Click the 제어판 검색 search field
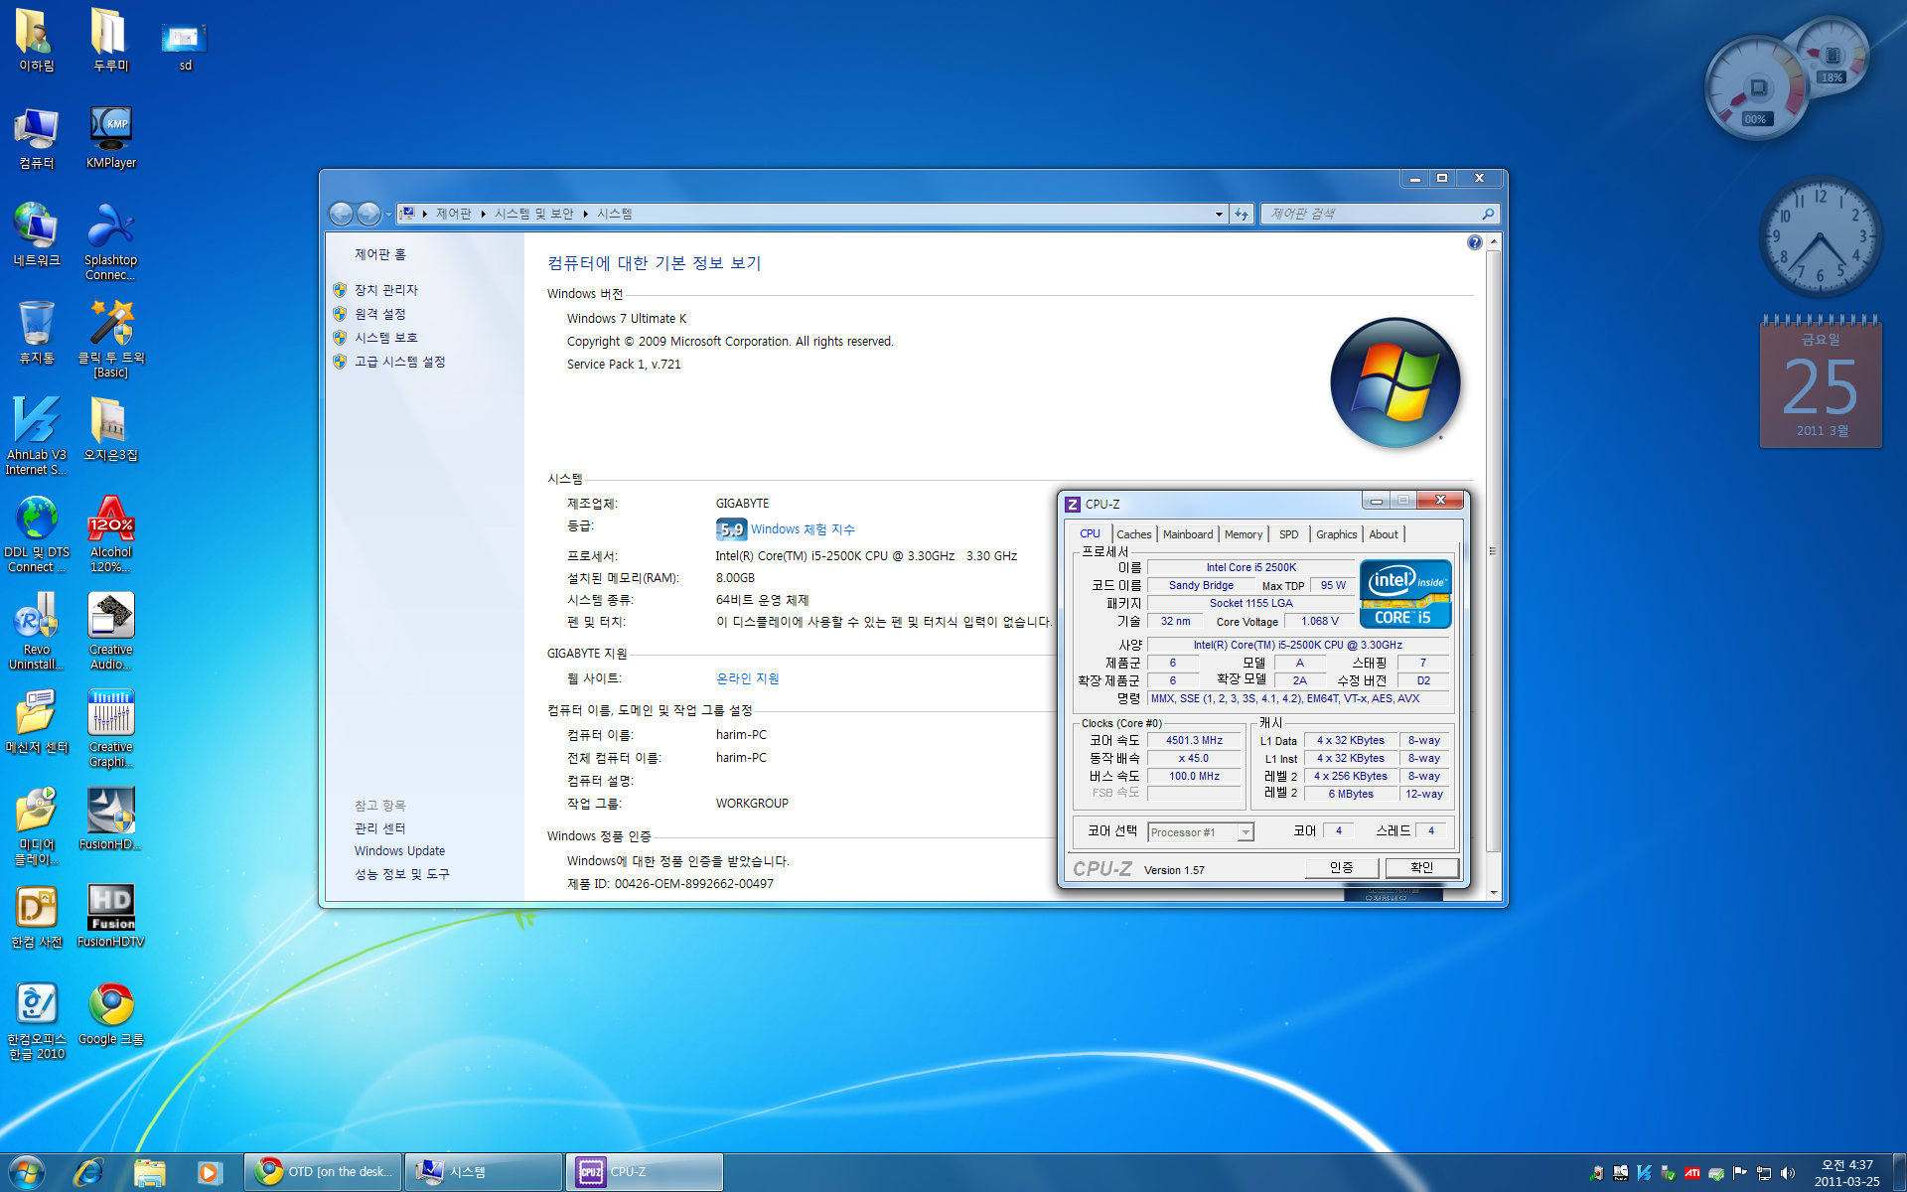Screen dimensions: 1907x1192 point(1379,214)
